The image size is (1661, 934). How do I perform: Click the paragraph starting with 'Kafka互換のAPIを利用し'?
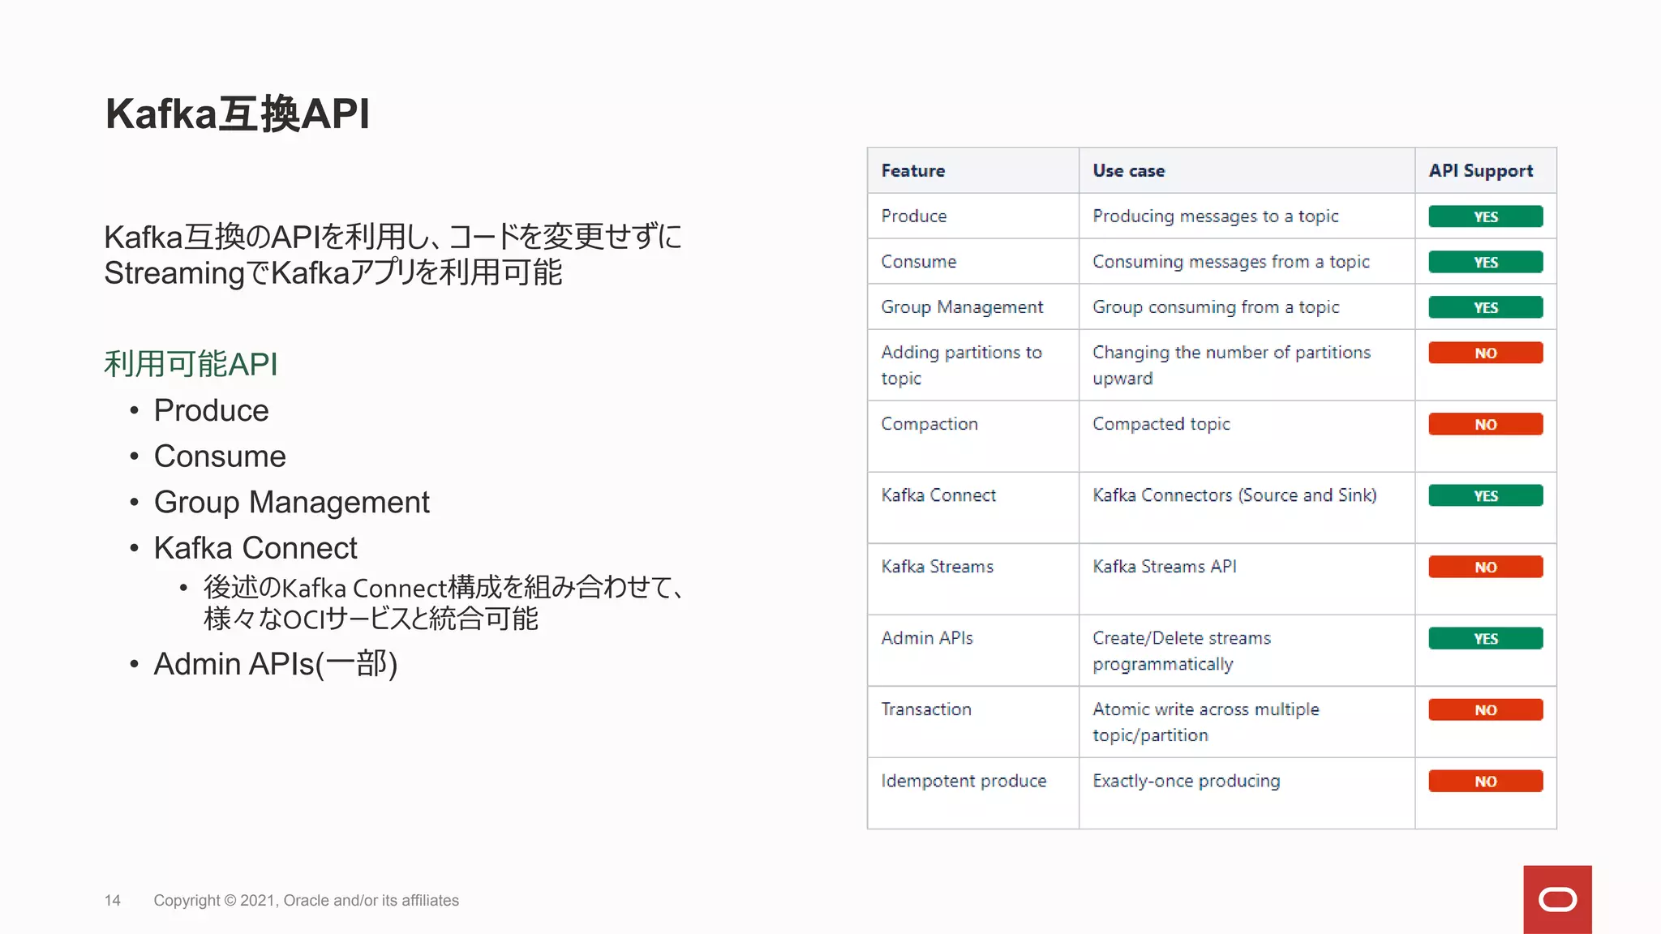pyautogui.click(x=393, y=255)
